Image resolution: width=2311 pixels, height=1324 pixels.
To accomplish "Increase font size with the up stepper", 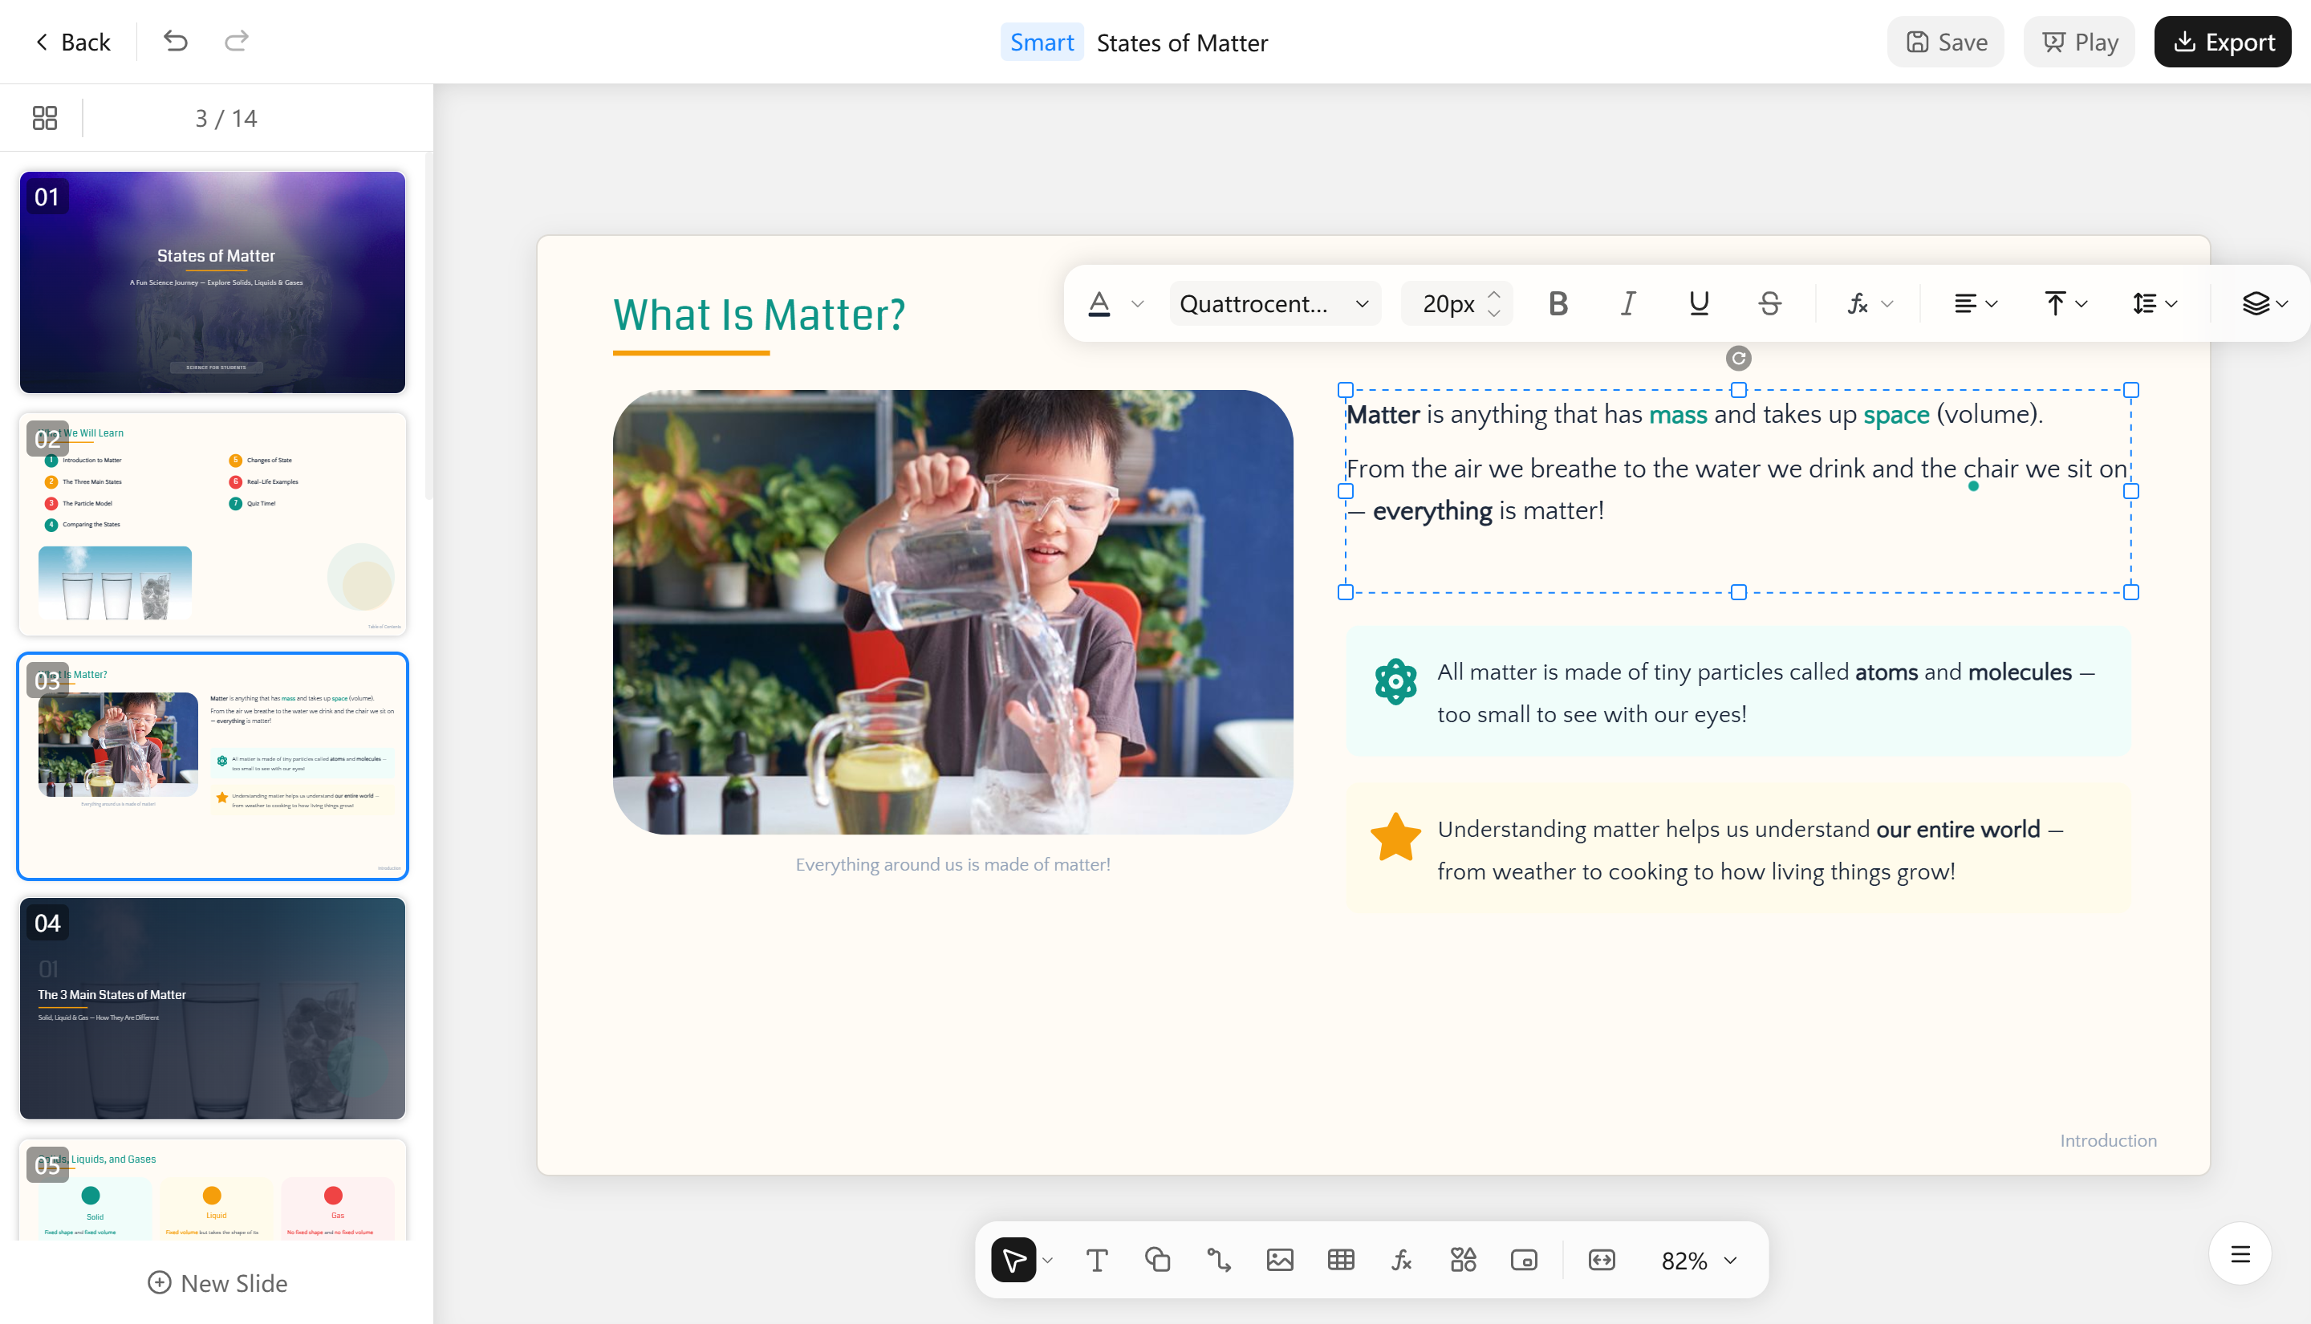I will tap(1493, 294).
